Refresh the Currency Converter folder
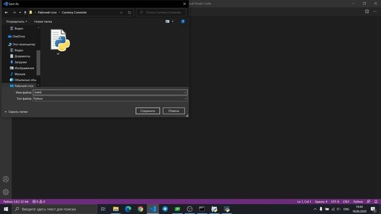This screenshot has height=214, width=381. [130, 12]
